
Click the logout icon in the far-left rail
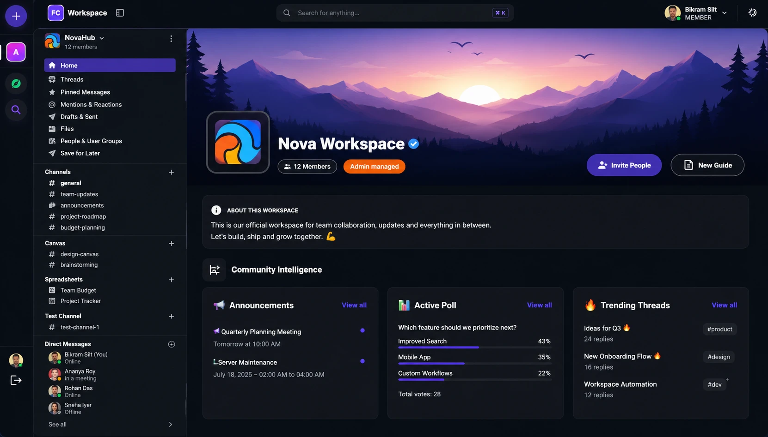16,380
